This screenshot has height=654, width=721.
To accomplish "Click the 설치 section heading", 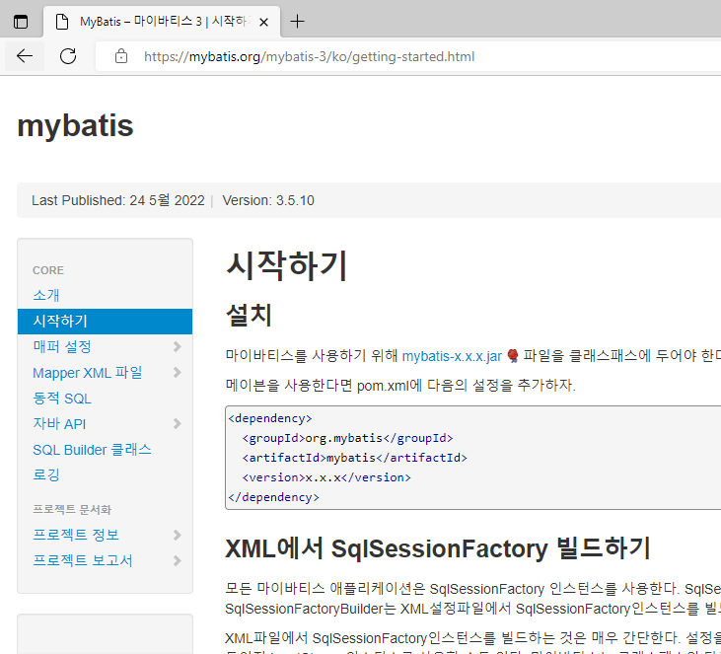I will 249,315.
